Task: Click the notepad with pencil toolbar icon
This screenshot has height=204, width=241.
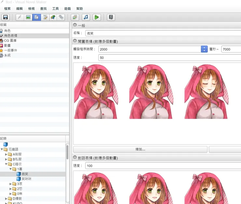Action: click(45, 17)
